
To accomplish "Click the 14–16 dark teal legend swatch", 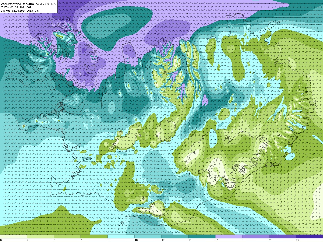I will point(202,237).
